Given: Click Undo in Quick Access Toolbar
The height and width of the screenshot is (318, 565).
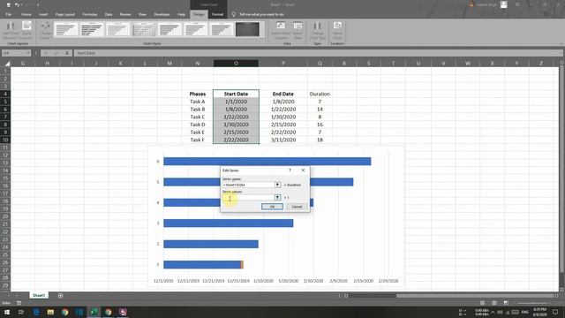Looking at the screenshot, I should (17, 5).
